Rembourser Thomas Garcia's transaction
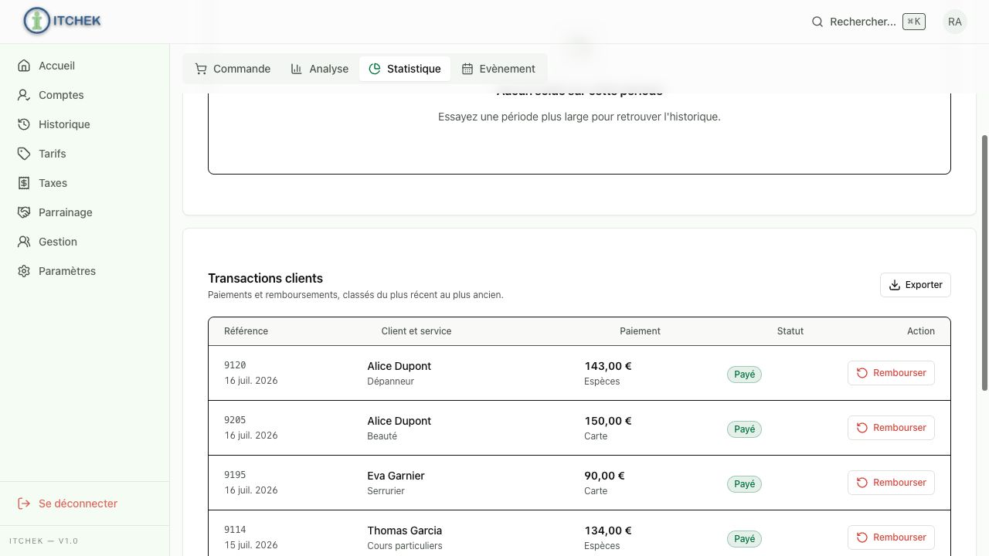The height and width of the screenshot is (556, 989). pyautogui.click(x=891, y=537)
